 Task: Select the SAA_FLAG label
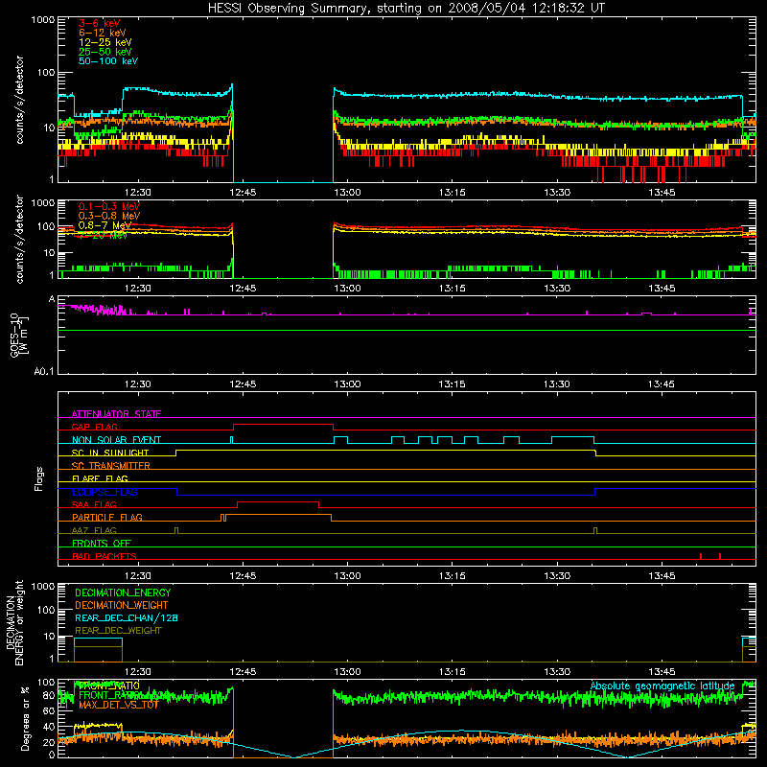pyautogui.click(x=94, y=504)
